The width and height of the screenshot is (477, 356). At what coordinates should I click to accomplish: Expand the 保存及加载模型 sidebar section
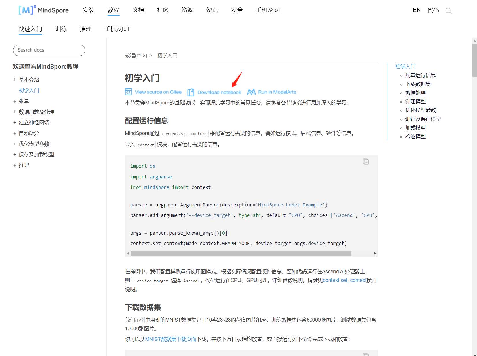click(x=15, y=155)
